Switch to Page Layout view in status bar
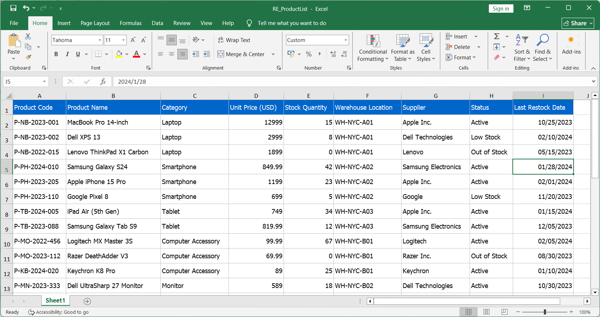This screenshot has width=600, height=317. point(486,312)
